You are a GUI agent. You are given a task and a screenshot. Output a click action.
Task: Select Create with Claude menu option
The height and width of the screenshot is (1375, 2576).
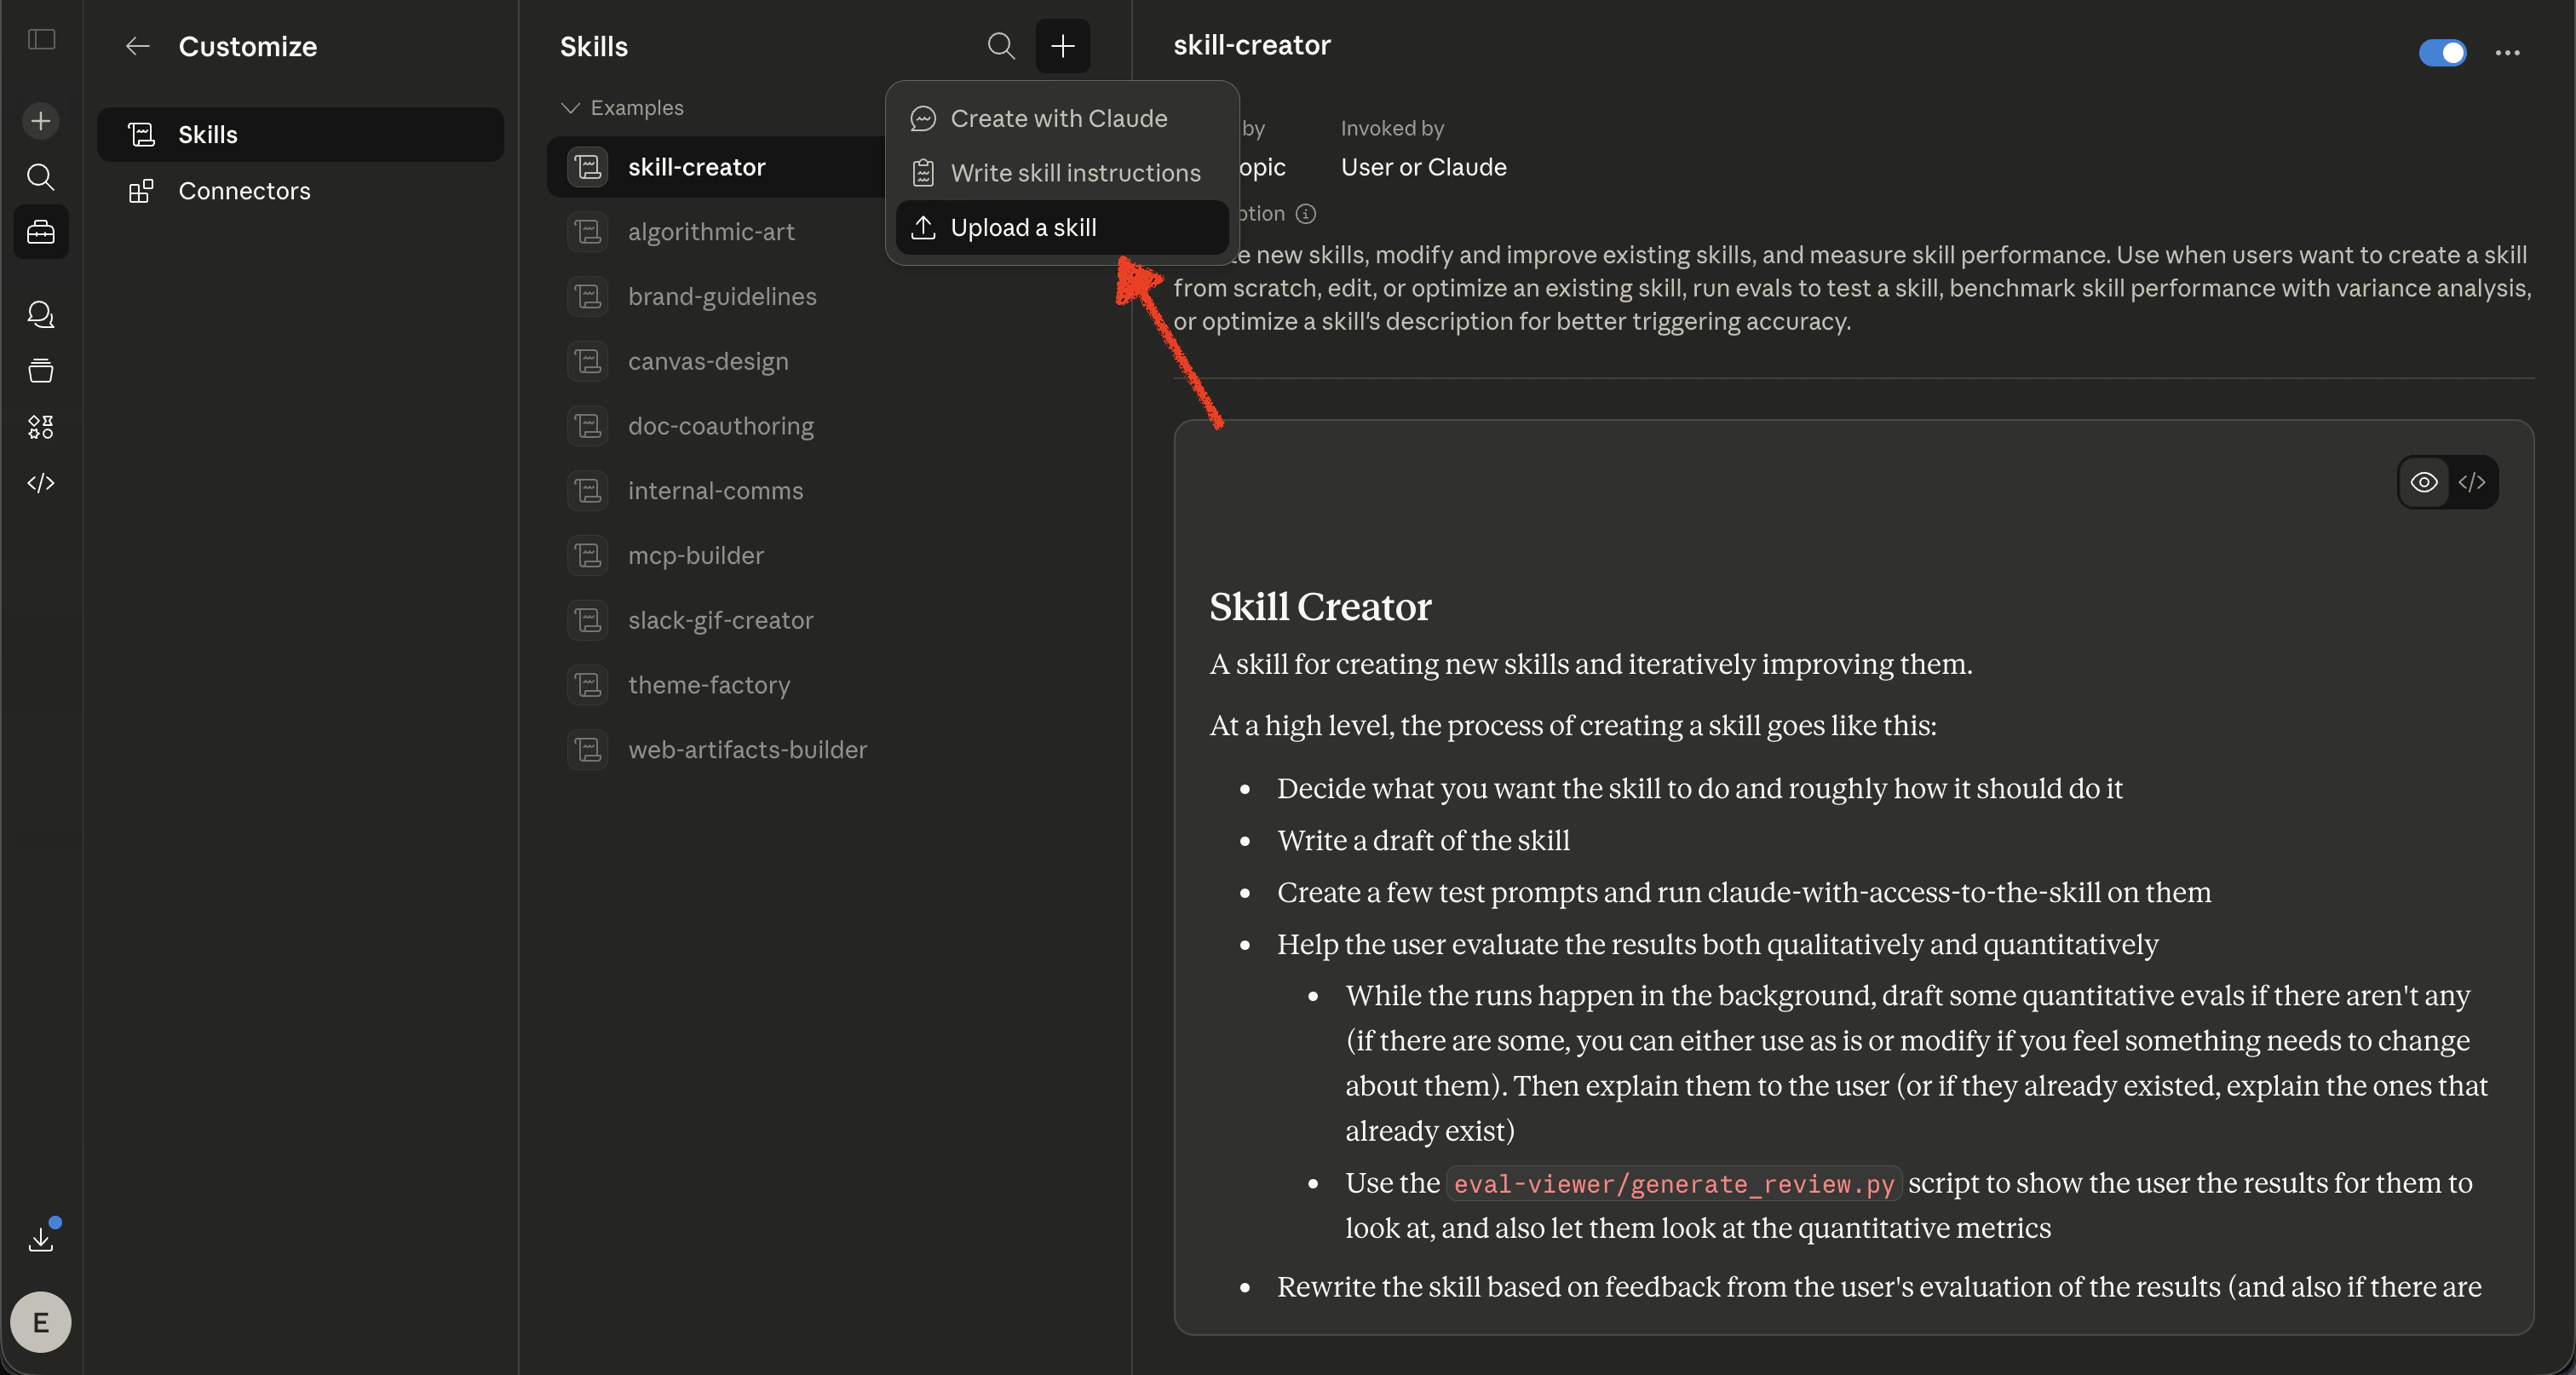[1058, 118]
